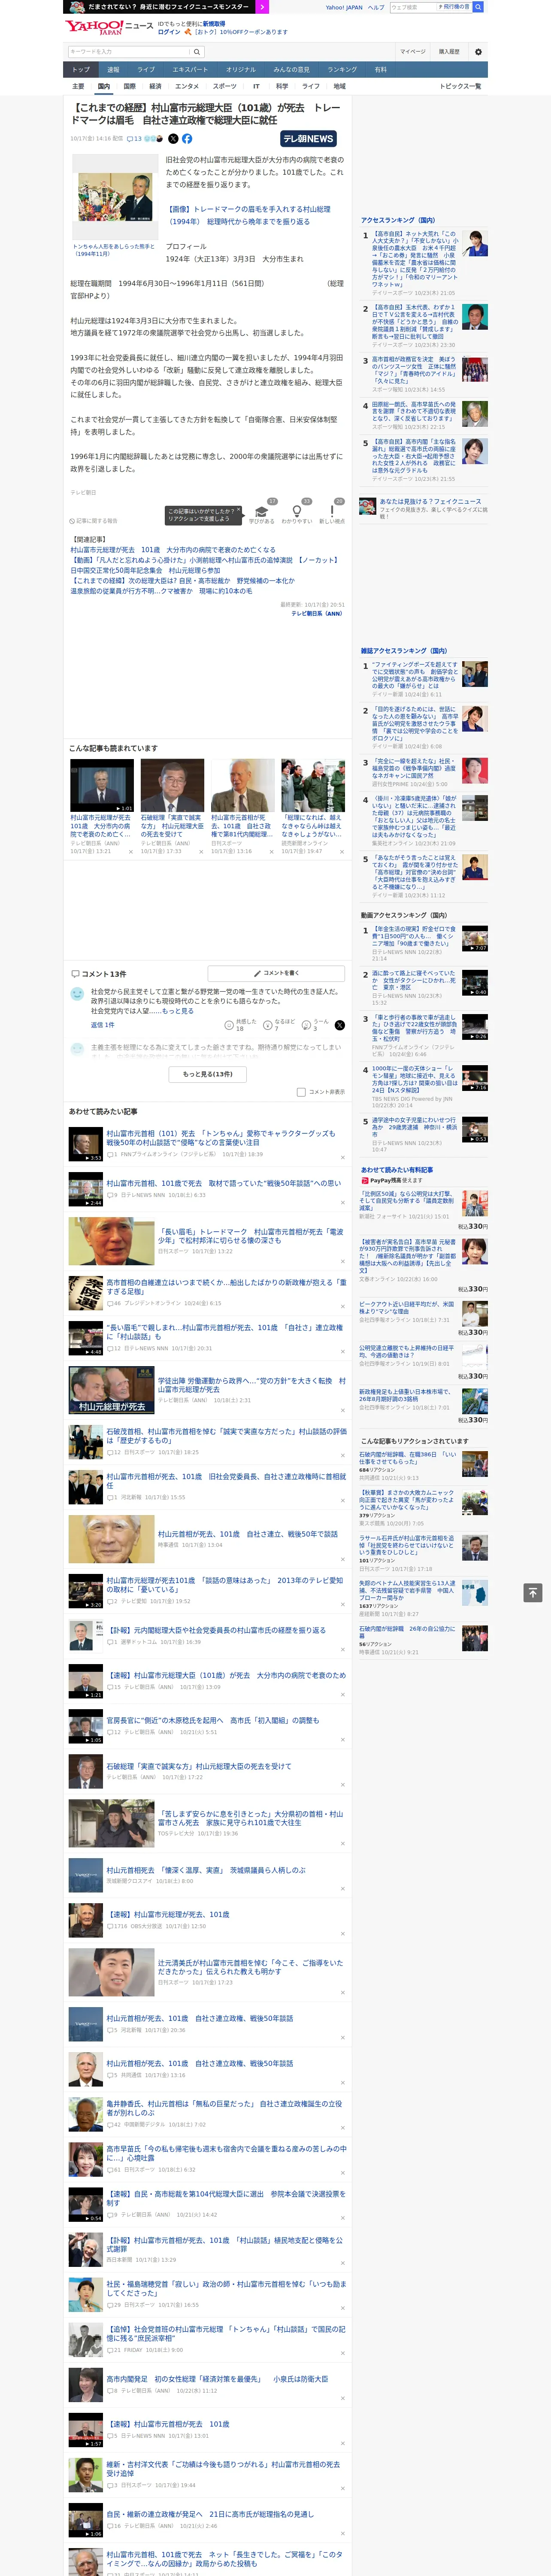The width and height of the screenshot is (551, 2576).
Task: Report this article via 記事に関する報告
Action: coord(94,521)
